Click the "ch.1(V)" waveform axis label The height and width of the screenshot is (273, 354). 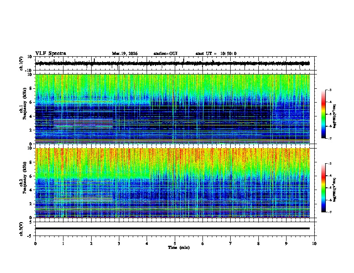click(x=21, y=63)
